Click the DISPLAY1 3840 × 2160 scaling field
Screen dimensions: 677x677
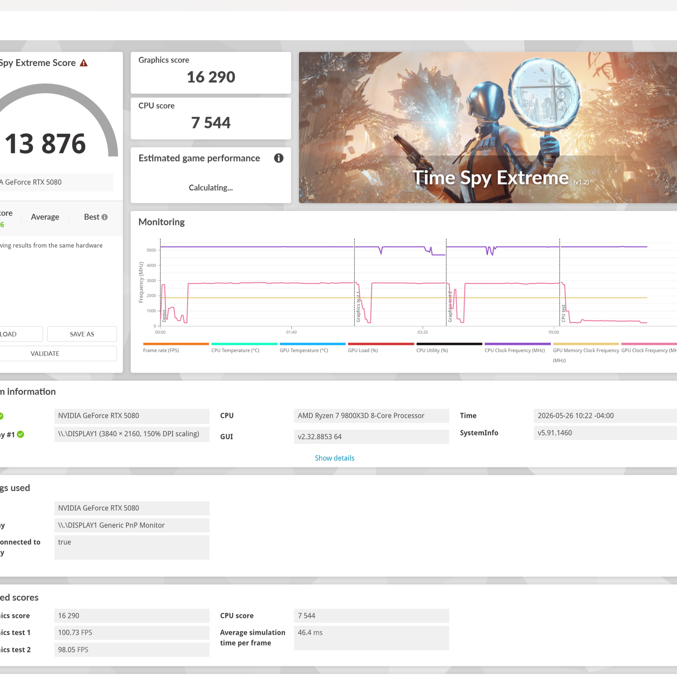pyautogui.click(x=132, y=434)
